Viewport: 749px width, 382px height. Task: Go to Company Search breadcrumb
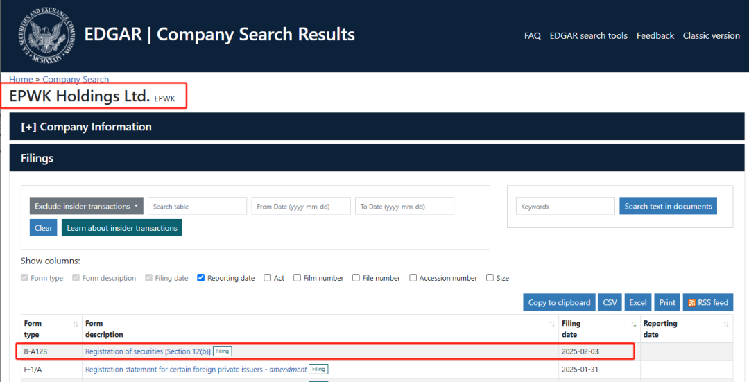point(76,79)
